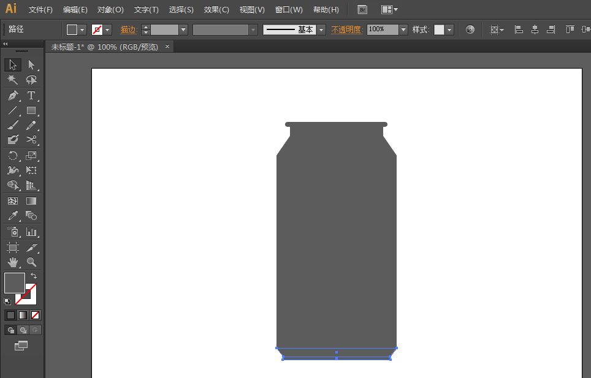Open the stroke weight dropdown

click(x=183, y=29)
